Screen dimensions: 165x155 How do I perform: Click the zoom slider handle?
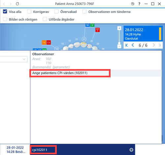(119, 43)
